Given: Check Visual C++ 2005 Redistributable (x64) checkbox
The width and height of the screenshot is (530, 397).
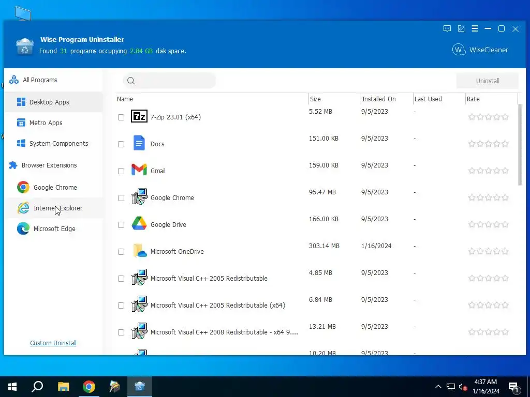Looking at the screenshot, I should [x=121, y=306].
